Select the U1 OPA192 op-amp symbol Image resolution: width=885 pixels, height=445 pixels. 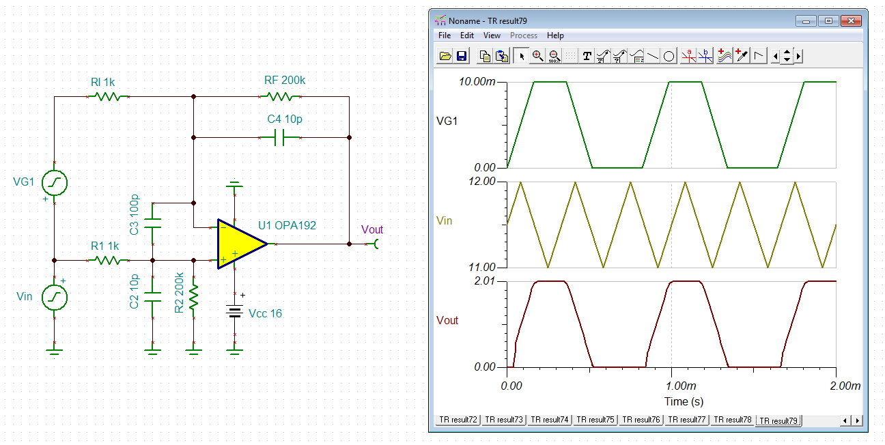click(241, 244)
